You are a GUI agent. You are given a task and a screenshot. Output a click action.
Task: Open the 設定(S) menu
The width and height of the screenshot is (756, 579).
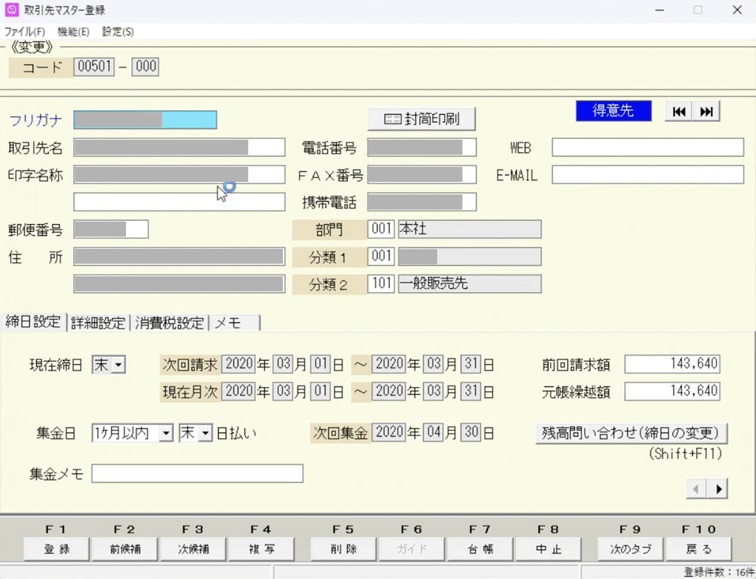[x=118, y=31]
